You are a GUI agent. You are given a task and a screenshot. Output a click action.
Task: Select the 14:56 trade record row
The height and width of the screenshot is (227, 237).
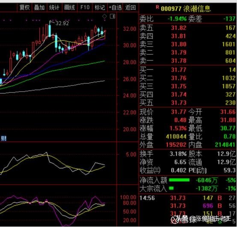pos(187,198)
